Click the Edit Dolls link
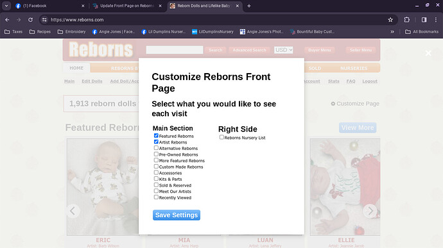 click(x=92, y=81)
